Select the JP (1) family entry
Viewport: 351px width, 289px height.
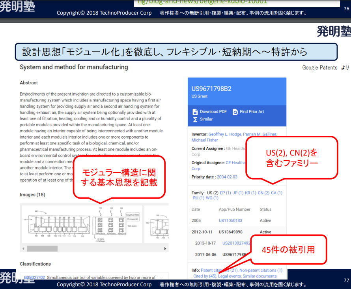point(238,193)
